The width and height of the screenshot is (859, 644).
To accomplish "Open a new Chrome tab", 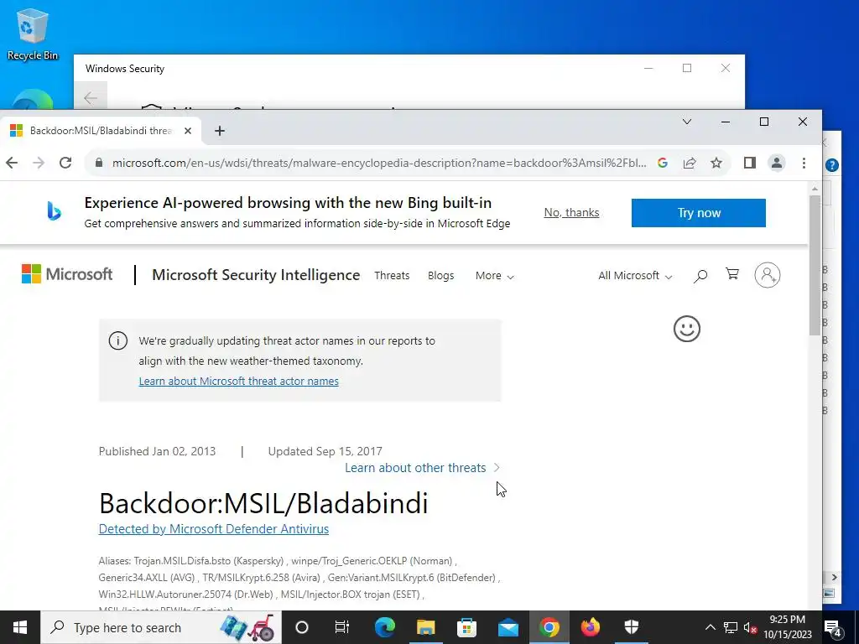I will point(220,131).
